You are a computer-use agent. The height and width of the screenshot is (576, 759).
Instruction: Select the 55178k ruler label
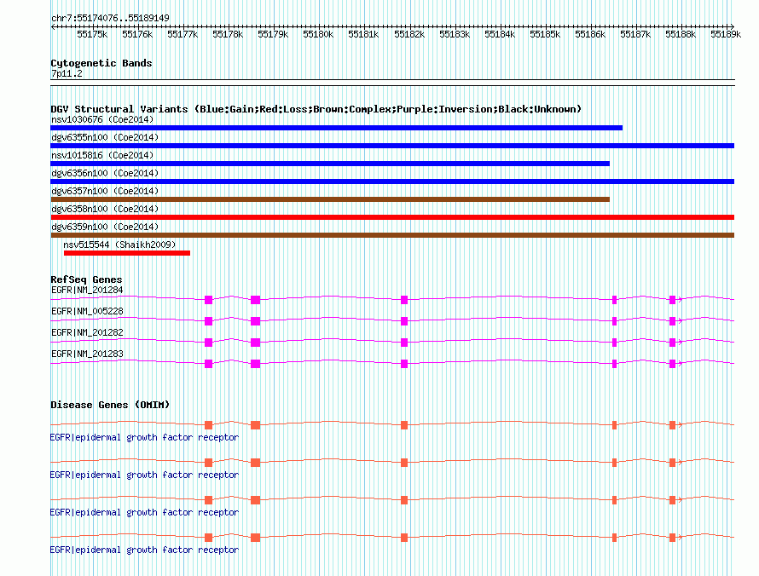pyautogui.click(x=228, y=34)
